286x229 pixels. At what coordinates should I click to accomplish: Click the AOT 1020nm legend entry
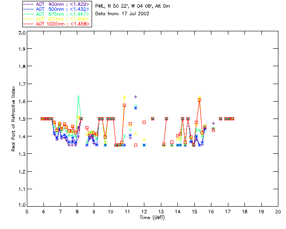click(x=57, y=24)
